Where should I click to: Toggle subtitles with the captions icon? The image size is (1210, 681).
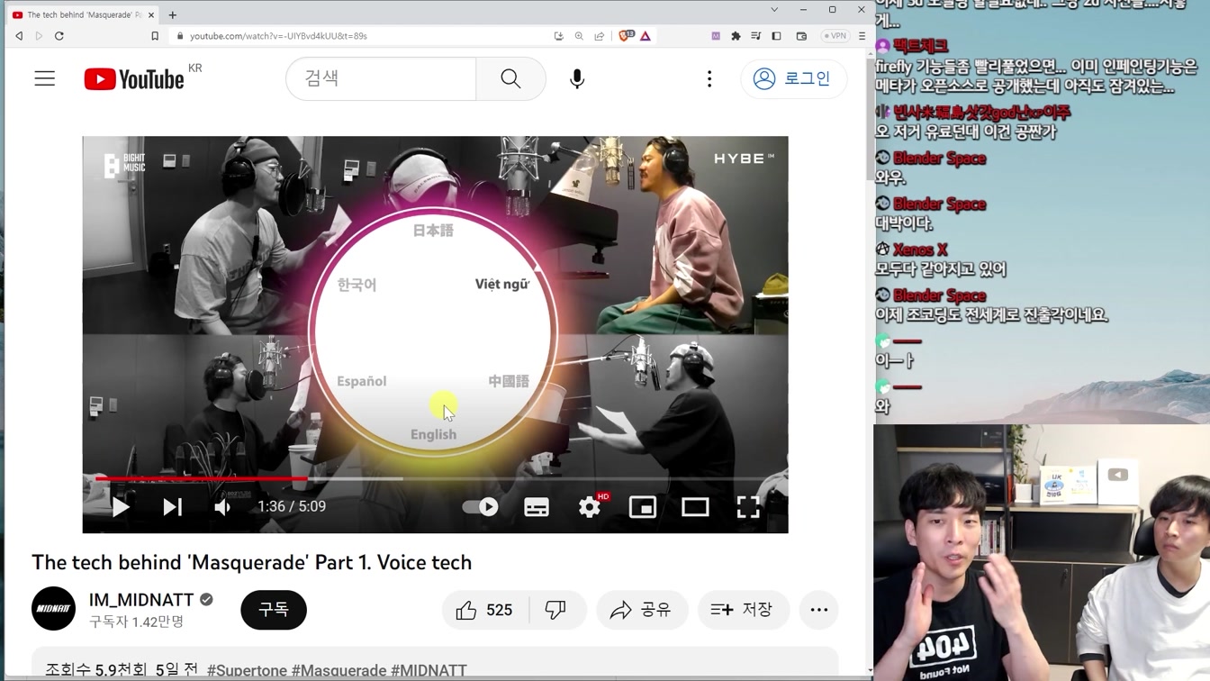click(x=537, y=507)
